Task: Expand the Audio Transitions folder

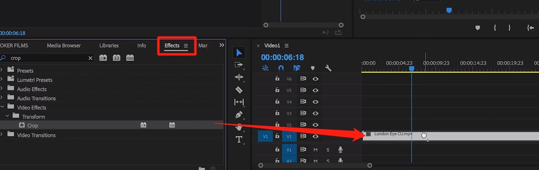Action: point(2,98)
